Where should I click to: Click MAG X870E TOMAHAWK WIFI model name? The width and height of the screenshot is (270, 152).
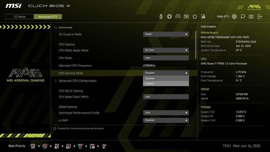point(225,37)
